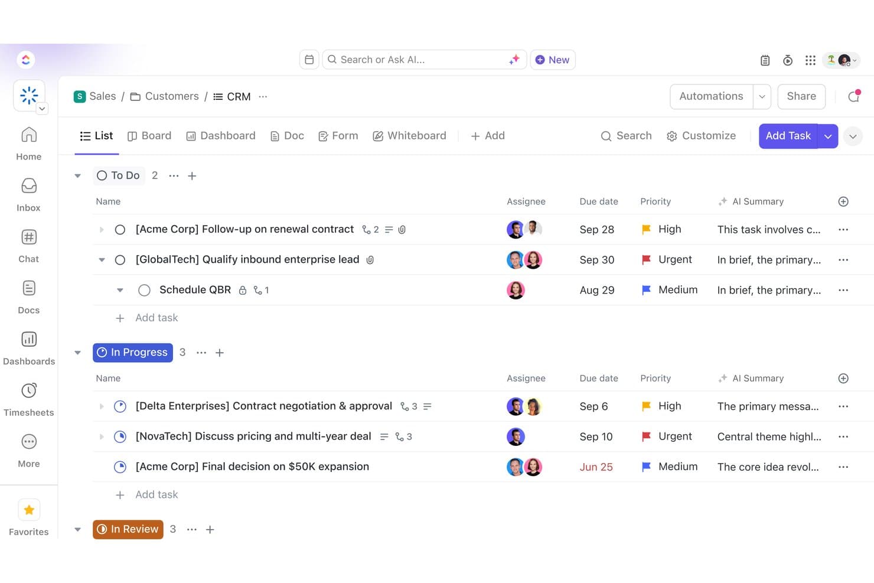The width and height of the screenshot is (874, 583).
Task: Open the calendar icon beside search
Action: (309, 60)
